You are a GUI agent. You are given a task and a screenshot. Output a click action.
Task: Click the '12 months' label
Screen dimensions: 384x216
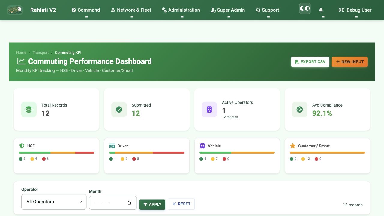tap(230, 117)
